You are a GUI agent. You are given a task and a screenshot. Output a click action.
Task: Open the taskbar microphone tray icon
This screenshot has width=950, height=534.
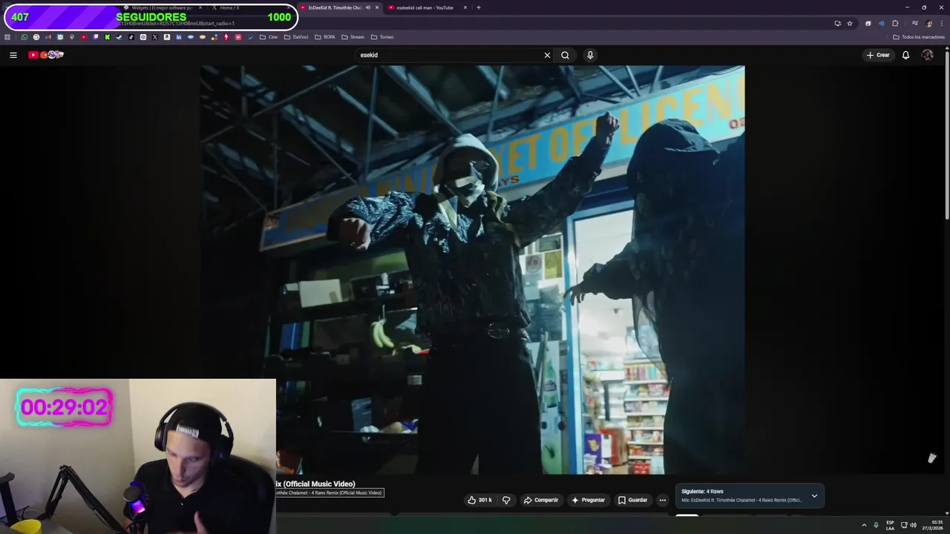click(x=876, y=525)
